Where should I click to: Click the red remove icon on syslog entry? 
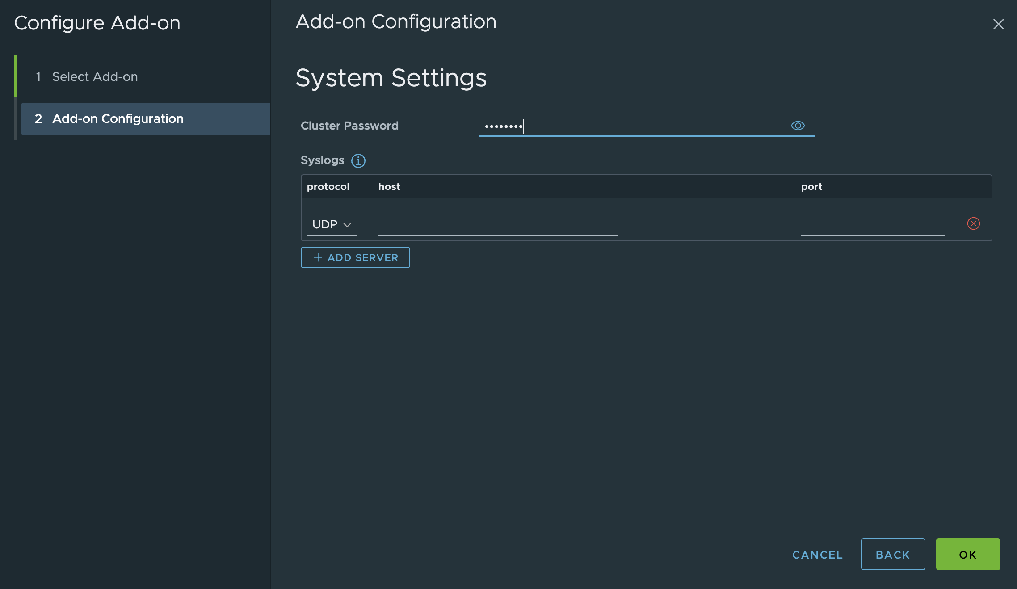point(974,223)
